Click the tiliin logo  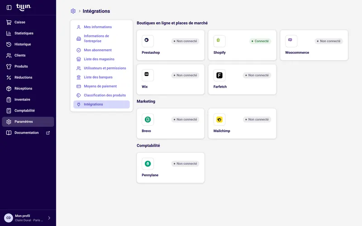[x=24, y=7]
